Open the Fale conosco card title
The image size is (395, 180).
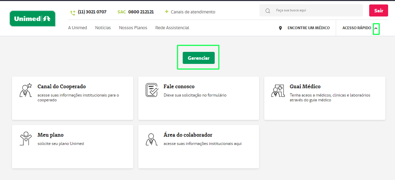point(179,87)
